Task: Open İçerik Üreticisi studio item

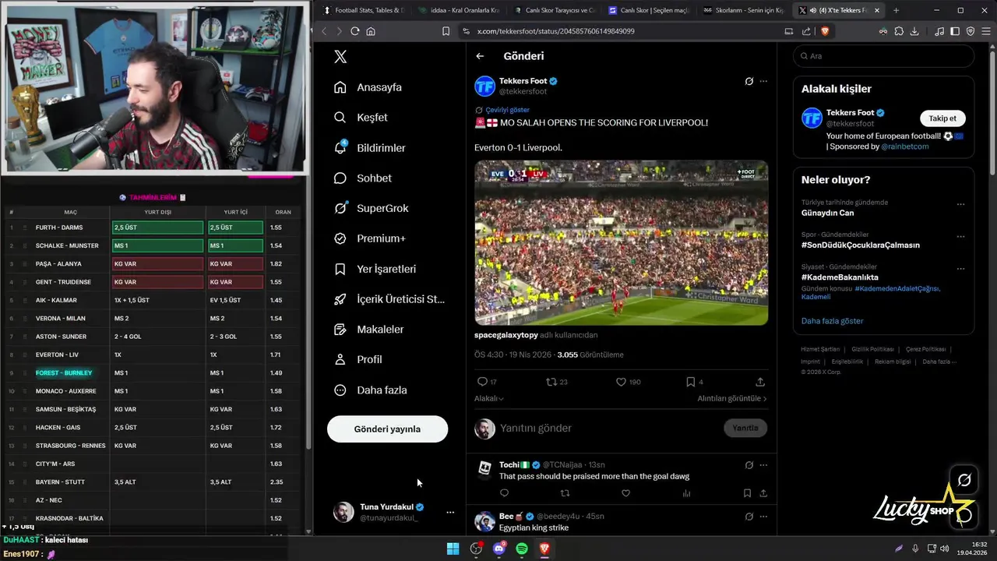Action: pyautogui.click(x=389, y=299)
